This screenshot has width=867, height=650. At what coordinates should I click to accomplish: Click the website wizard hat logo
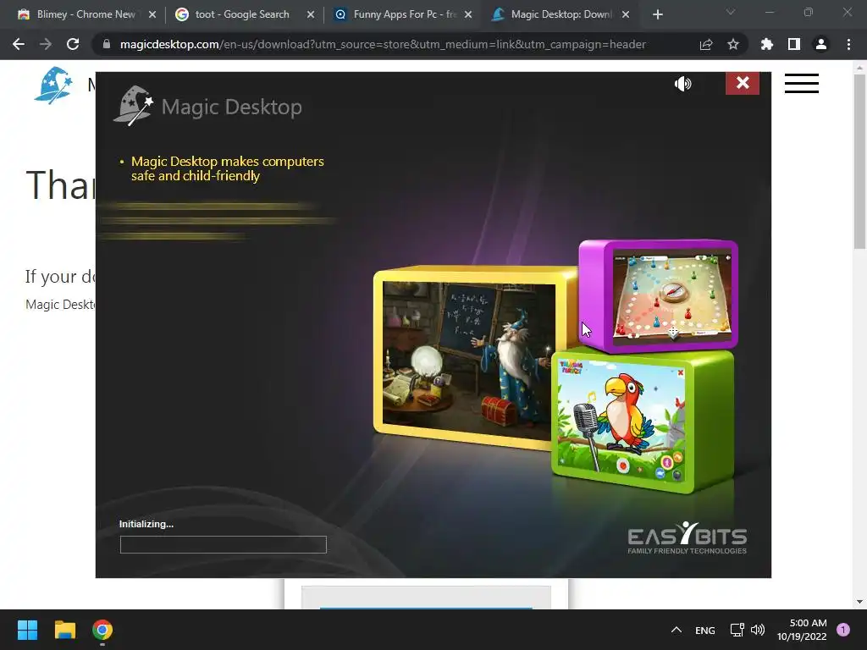tap(53, 85)
